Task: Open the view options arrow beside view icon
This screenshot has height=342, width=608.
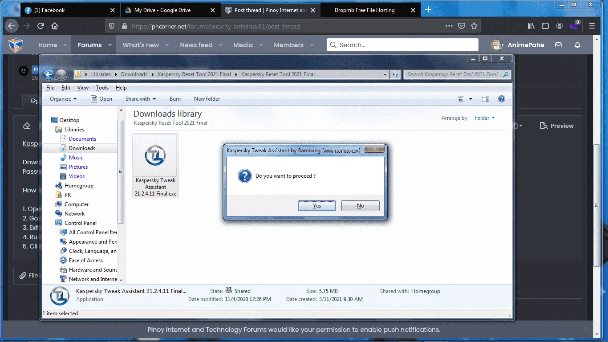Action: (471, 99)
